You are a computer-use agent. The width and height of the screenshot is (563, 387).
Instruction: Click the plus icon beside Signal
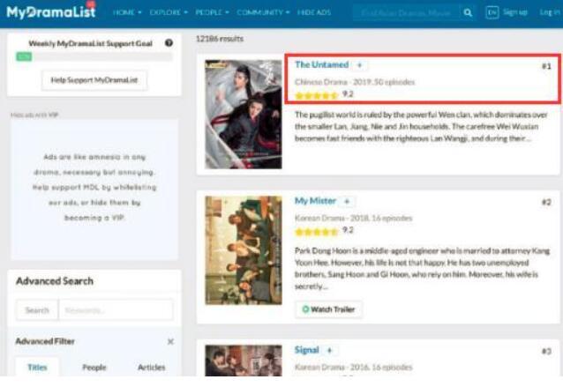pos(330,351)
